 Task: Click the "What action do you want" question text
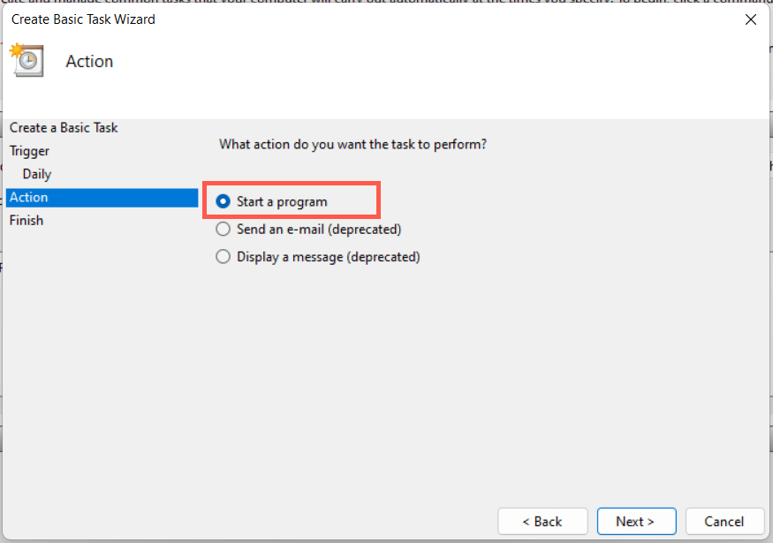click(352, 143)
